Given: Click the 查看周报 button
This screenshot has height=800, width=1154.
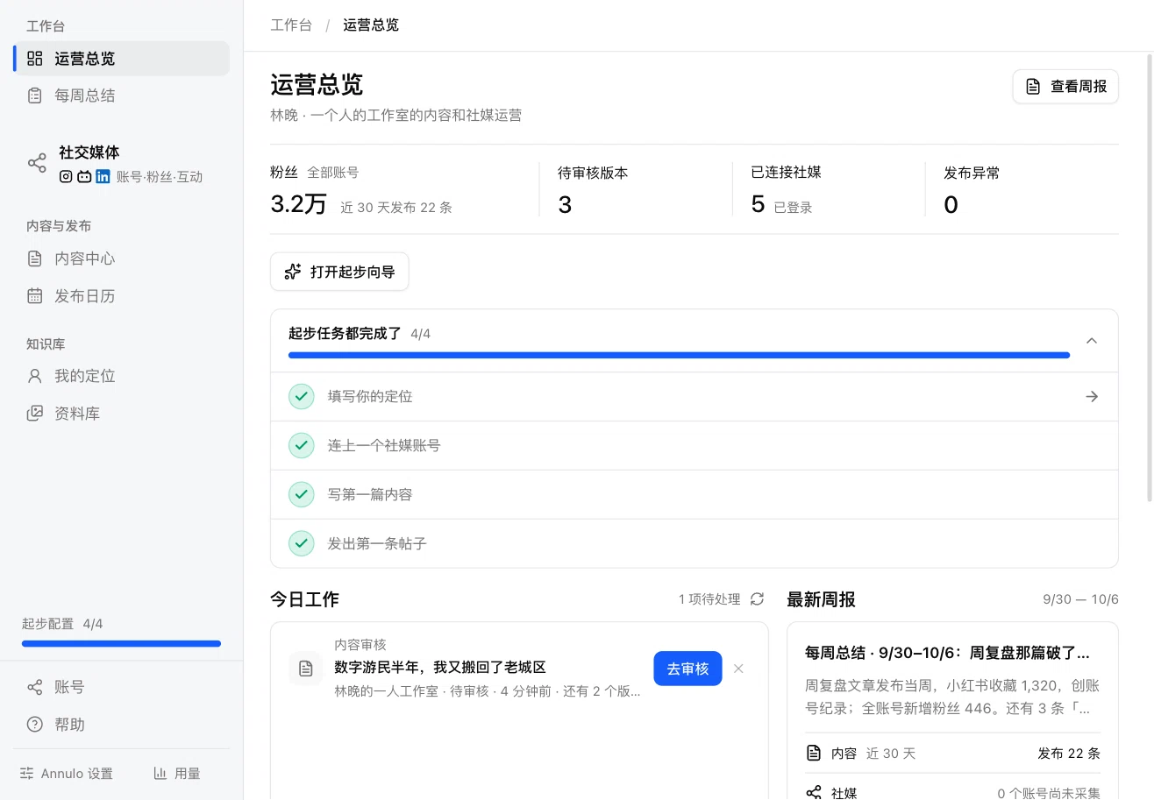Looking at the screenshot, I should tap(1065, 87).
